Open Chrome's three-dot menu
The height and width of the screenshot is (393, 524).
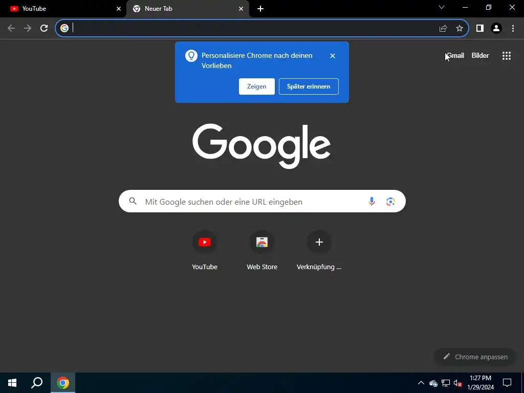[x=513, y=29]
